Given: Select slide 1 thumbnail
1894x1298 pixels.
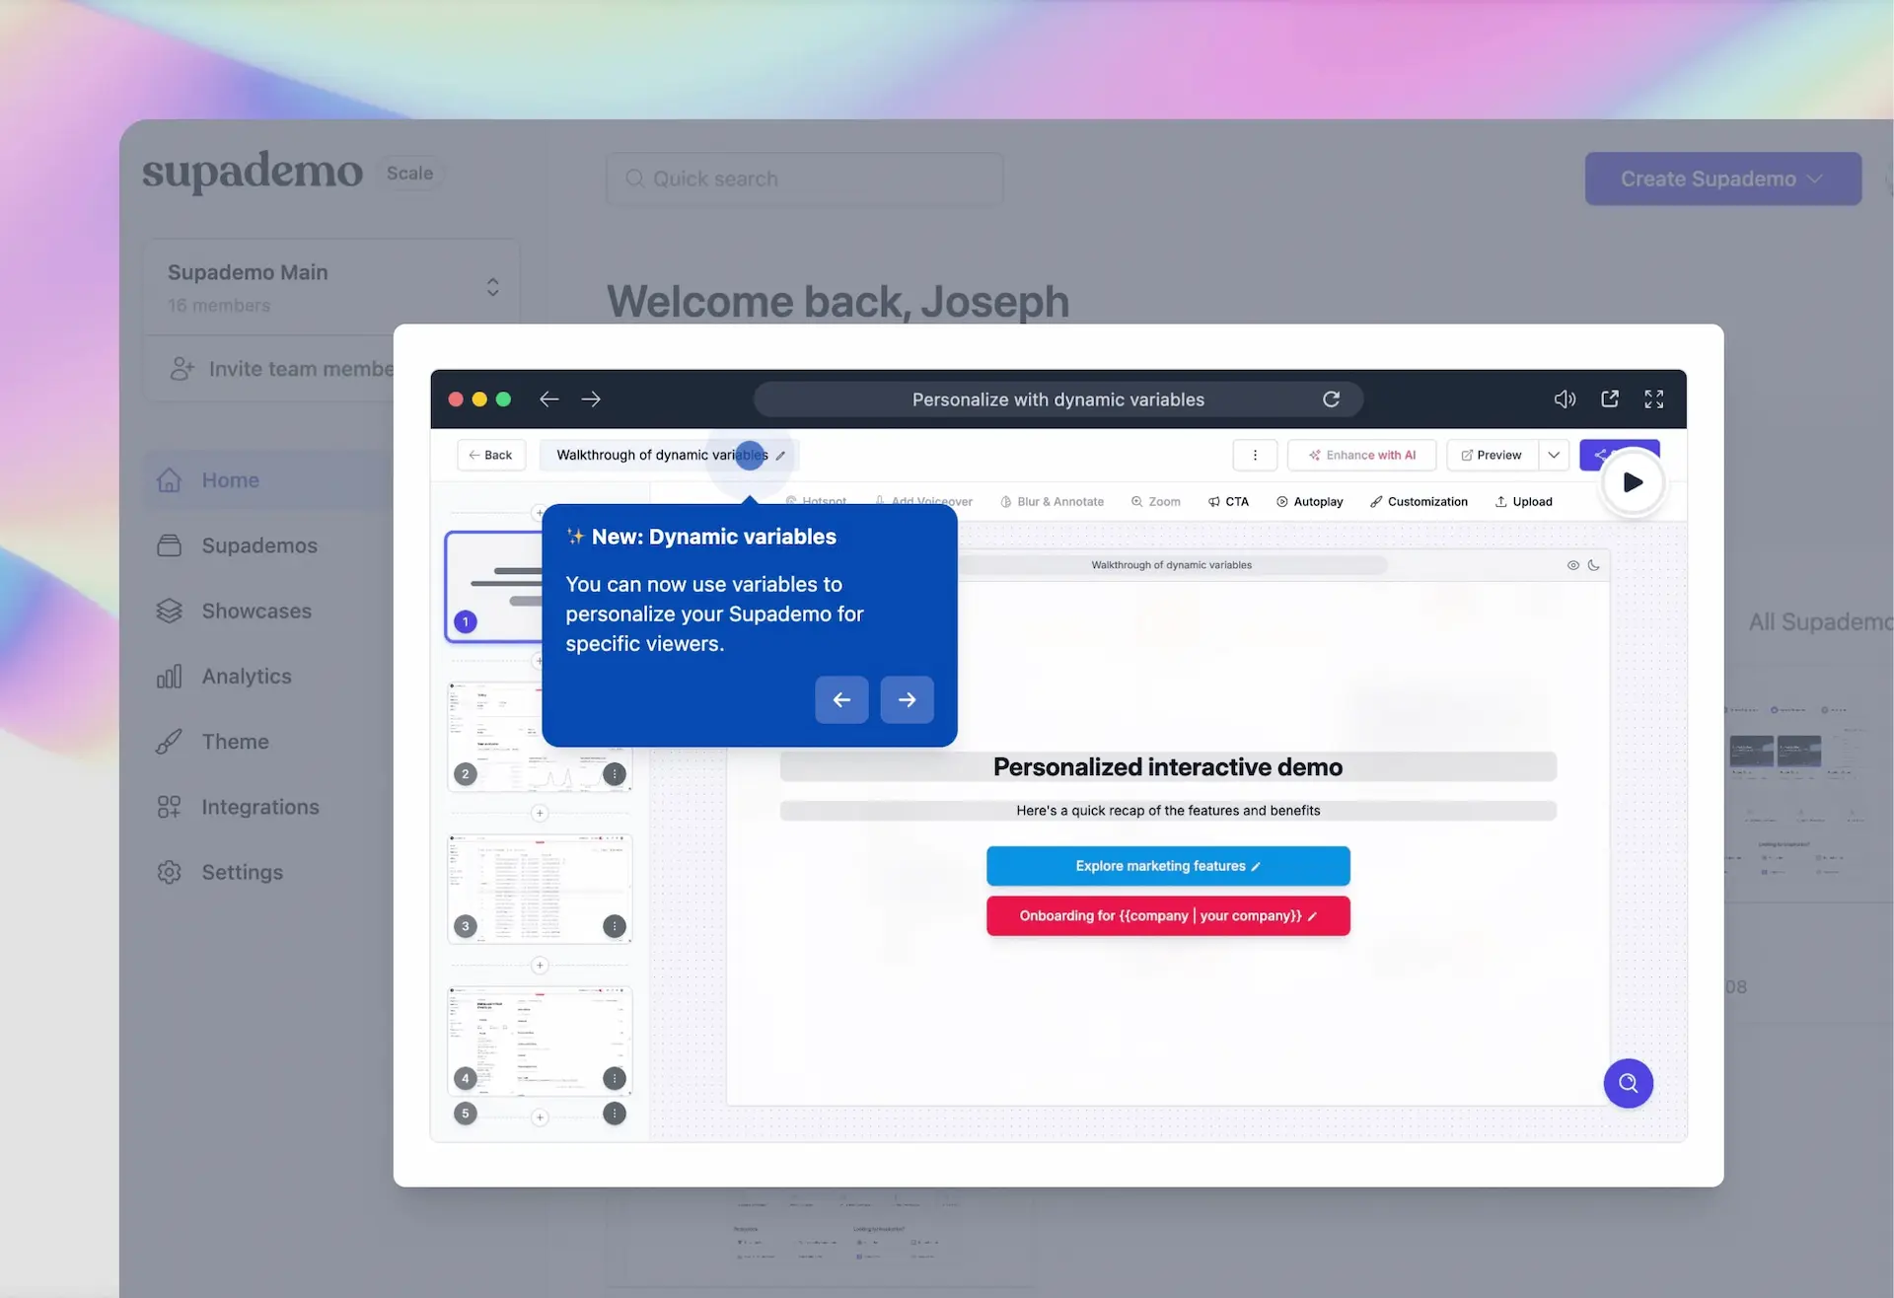Looking at the screenshot, I should [493, 586].
